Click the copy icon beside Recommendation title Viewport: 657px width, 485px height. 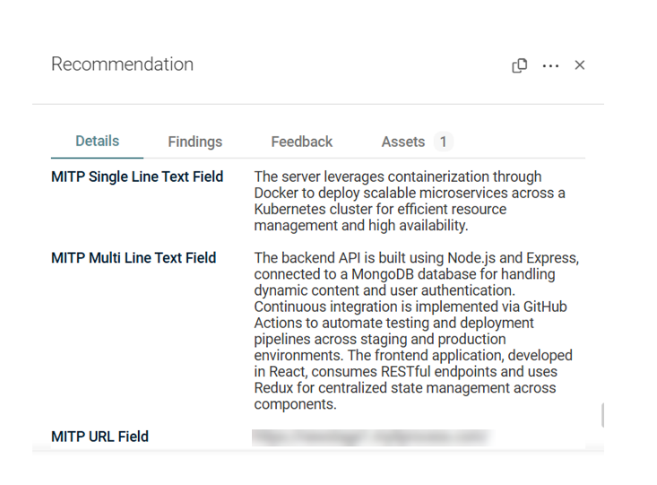click(519, 65)
